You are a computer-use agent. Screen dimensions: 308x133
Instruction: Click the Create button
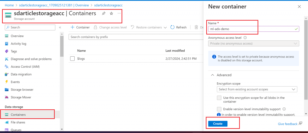[218, 124]
